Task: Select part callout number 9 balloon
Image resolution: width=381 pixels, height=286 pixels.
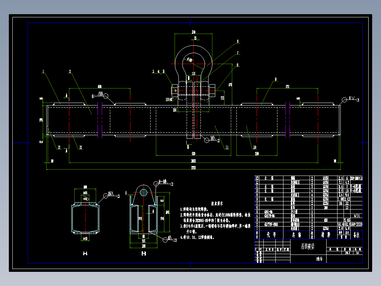Action: coord(275,79)
